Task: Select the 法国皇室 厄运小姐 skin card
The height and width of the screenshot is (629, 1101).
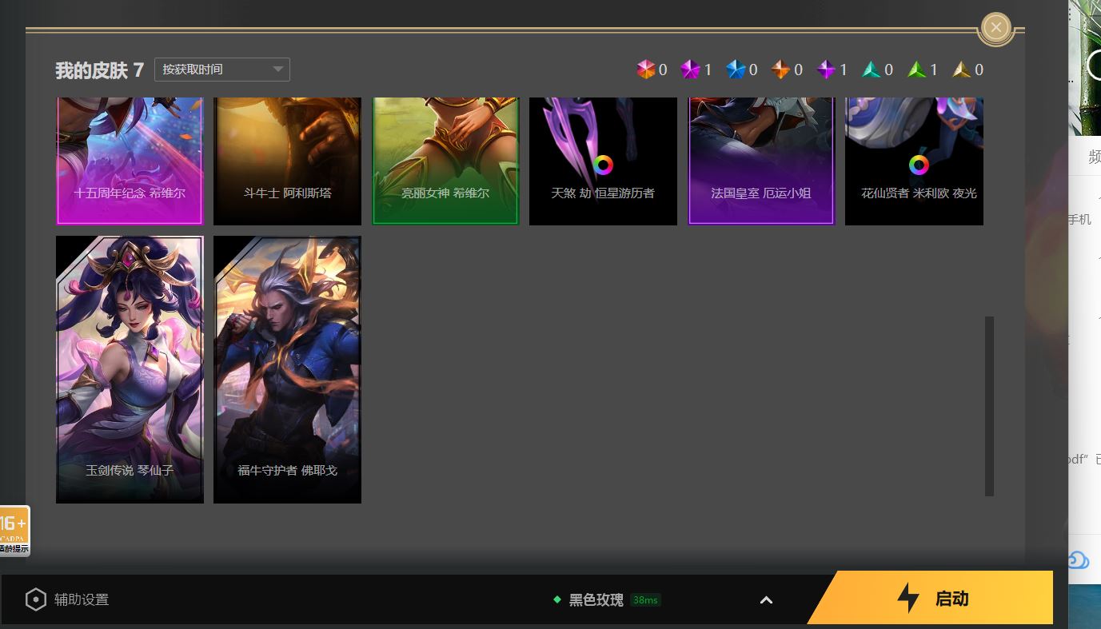Action: tap(761, 161)
